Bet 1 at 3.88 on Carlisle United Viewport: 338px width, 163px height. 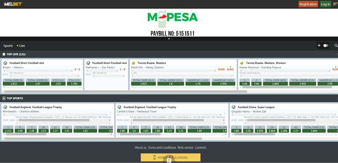122,129
